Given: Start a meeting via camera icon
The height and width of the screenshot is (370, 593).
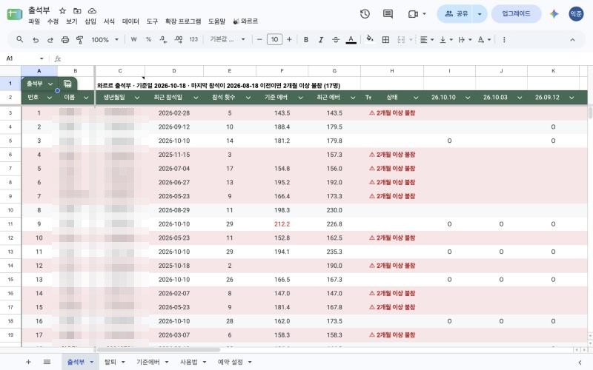Looking at the screenshot, I should tap(413, 14).
